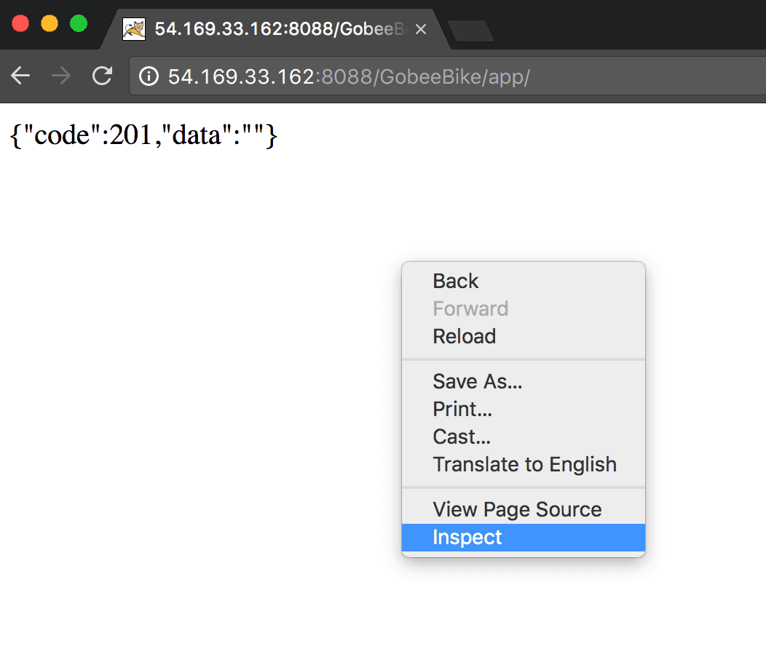This screenshot has height=662, width=766.
Task: Select the tab with the Tomcat favicon
Action: [269, 30]
